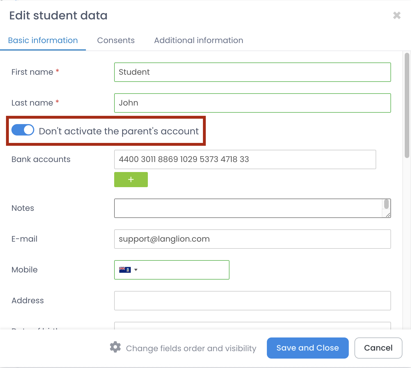The width and height of the screenshot is (411, 368).
Task: Click the Cancel button
Action: 378,348
